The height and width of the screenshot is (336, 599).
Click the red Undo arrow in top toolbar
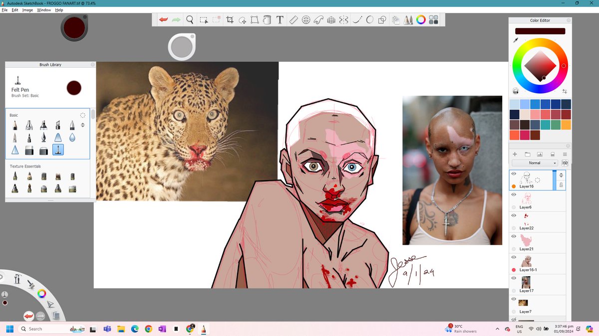[x=163, y=20]
